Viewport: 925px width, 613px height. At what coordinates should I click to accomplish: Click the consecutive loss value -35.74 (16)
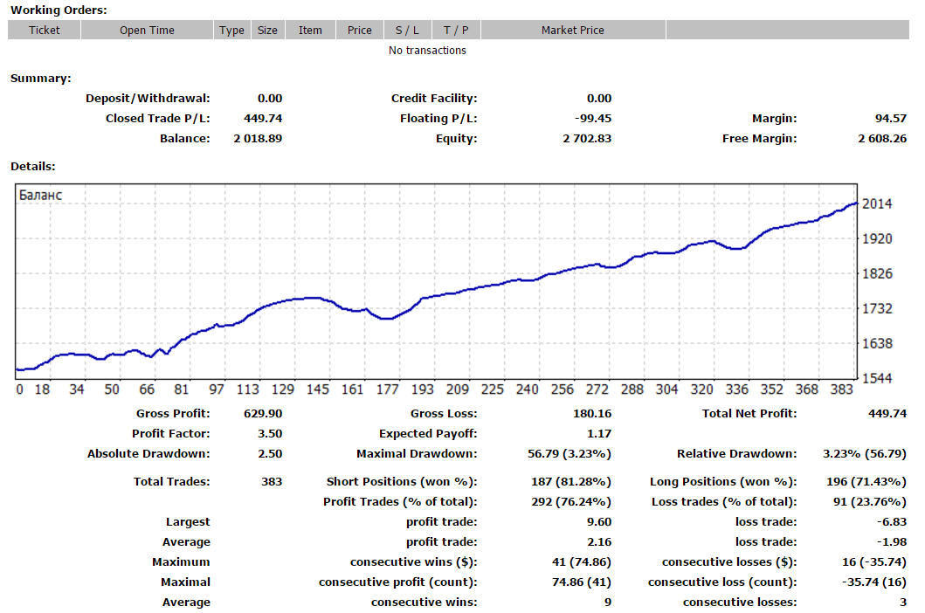point(874,582)
